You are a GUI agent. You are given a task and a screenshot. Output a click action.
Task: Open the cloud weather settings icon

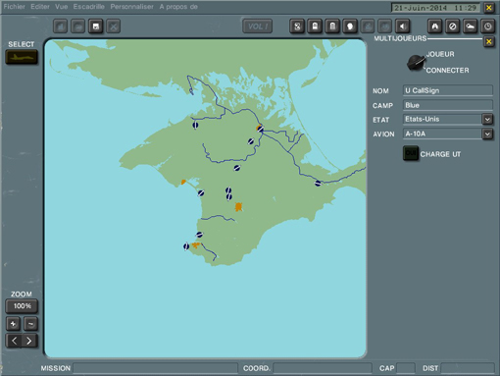pyautogui.click(x=471, y=27)
